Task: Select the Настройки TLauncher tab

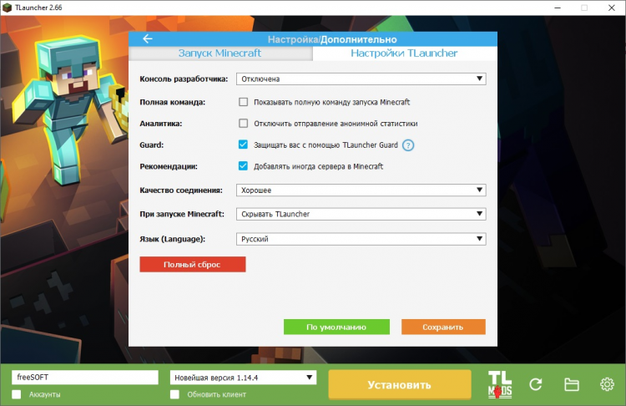Action: click(405, 53)
